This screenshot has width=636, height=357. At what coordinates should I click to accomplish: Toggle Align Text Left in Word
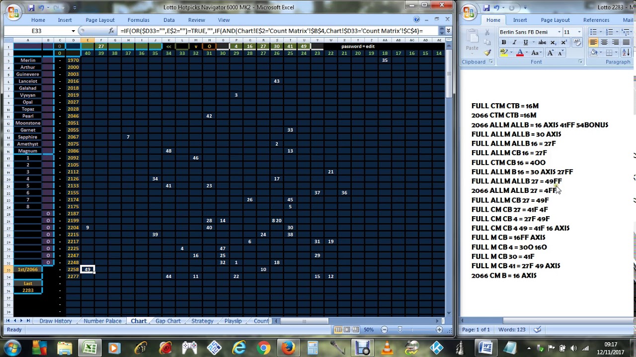pyautogui.click(x=593, y=43)
